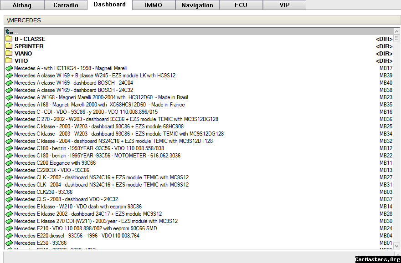Click the B - CLASSE folder icon

(9, 39)
